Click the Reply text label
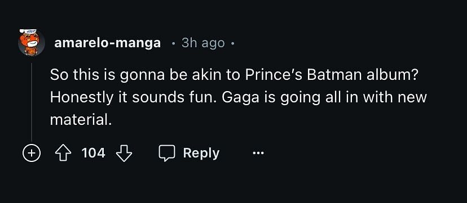Viewport: 467px width, 203px height. coord(201,154)
